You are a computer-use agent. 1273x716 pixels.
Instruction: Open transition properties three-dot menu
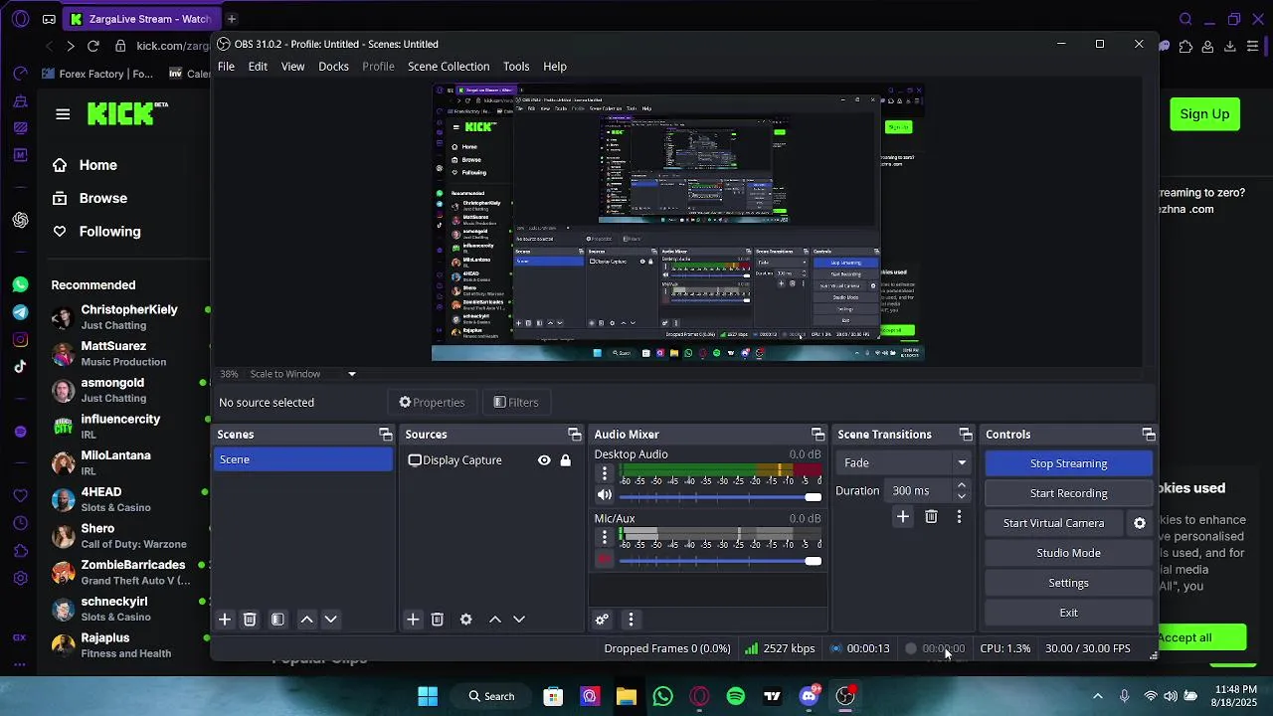tap(959, 517)
